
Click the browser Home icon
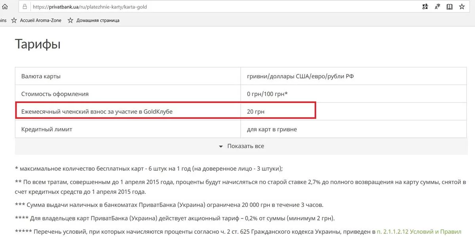5,7
